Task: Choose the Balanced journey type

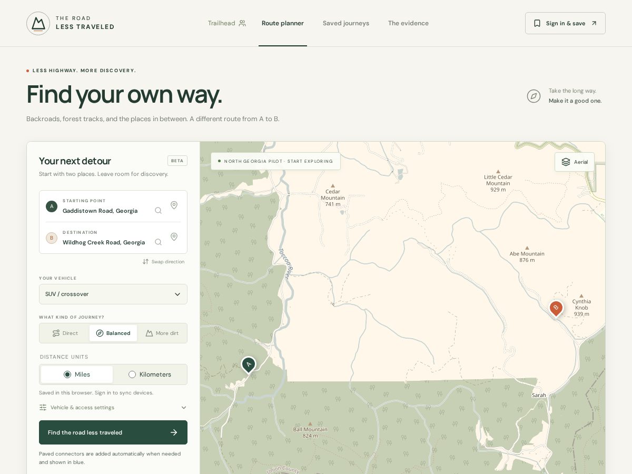Action: [113, 333]
